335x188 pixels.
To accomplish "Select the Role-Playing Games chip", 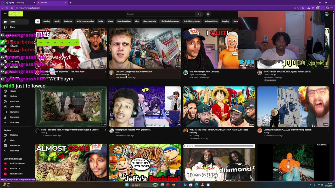I will [192, 21].
